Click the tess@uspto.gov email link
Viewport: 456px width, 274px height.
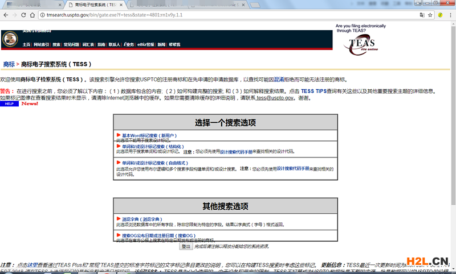(x=275, y=98)
